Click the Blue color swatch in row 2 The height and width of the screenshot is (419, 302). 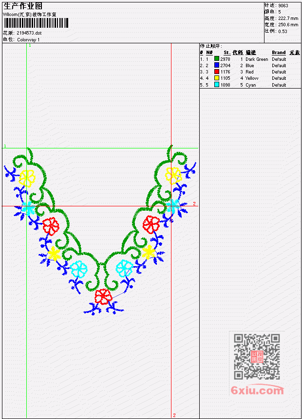[x=217, y=65]
